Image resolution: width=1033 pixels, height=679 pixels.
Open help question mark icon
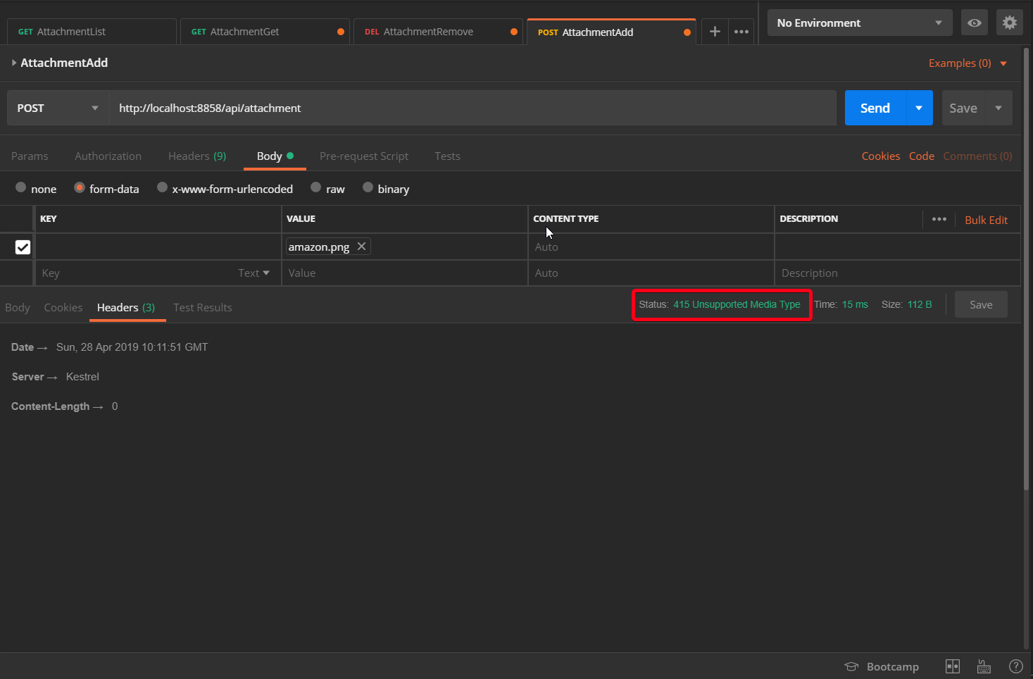1016,666
